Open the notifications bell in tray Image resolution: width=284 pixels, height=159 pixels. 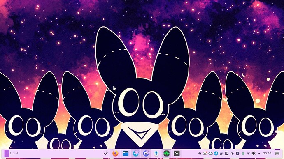200,153
